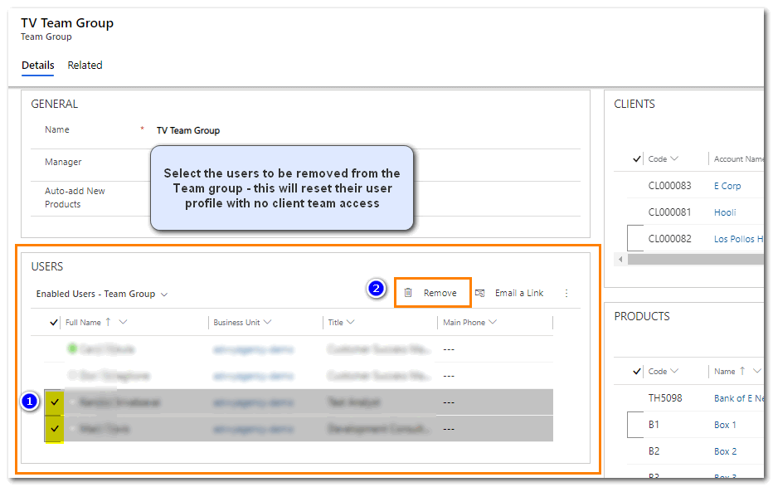Click the select-all checkmark in Products grid

click(x=637, y=371)
